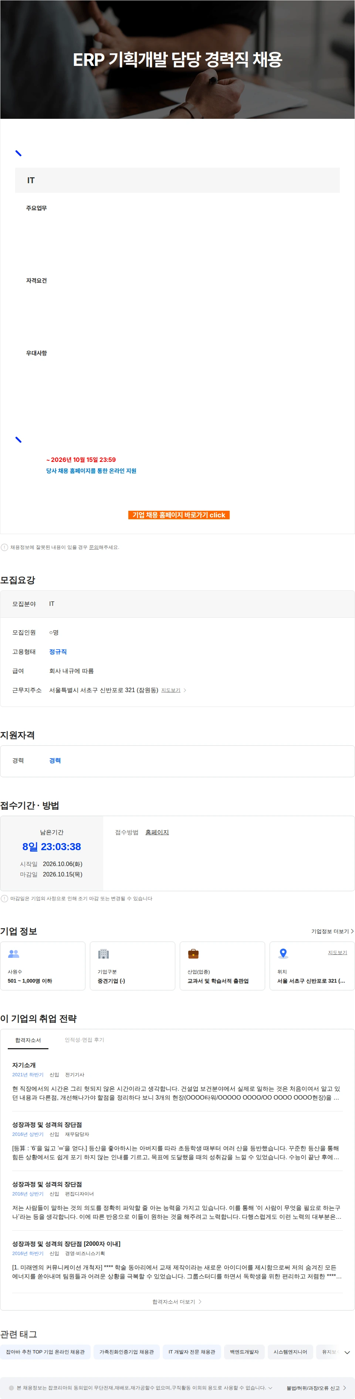355x1399 pixels.
Task: Select the 잡아바 추천 TOP 기업 온라인 채용관 tag
Action: (45, 1352)
